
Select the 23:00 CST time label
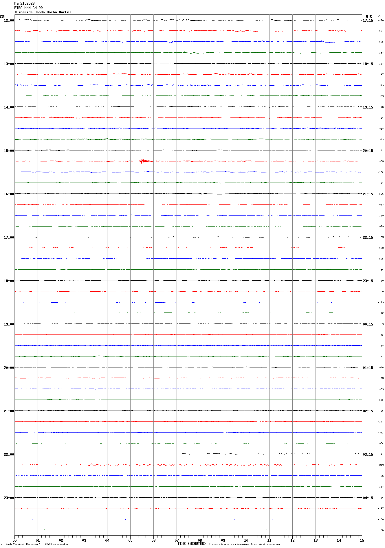9,498
